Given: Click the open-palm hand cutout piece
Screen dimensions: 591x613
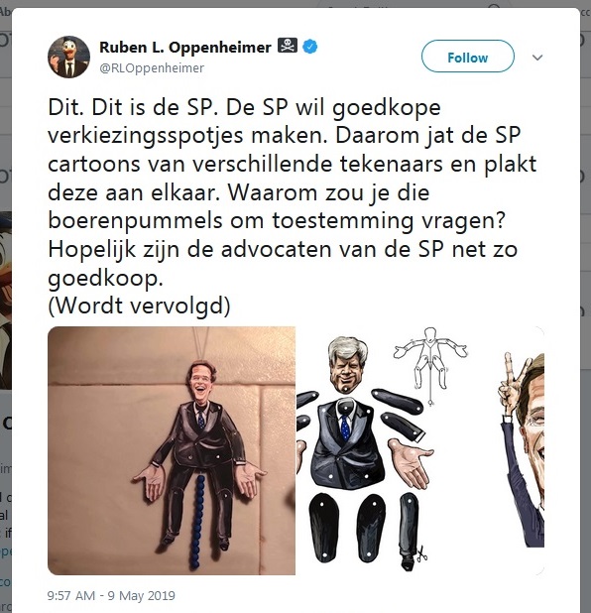Looking at the screenshot, I should pyautogui.click(x=410, y=461).
